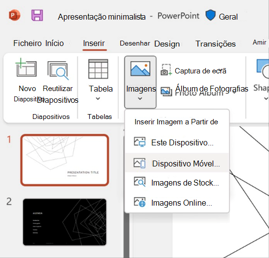Open Álbum de Fotografias label
The height and width of the screenshot is (258, 269).
pos(212,89)
